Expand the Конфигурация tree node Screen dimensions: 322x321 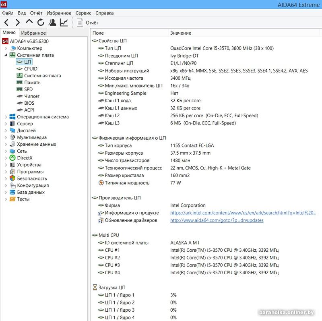(6, 185)
